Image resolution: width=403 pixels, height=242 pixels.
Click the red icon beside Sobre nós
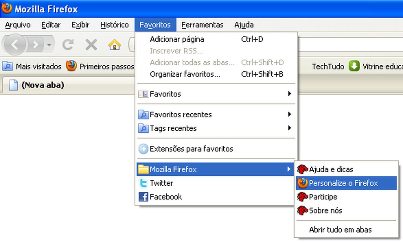(303, 210)
